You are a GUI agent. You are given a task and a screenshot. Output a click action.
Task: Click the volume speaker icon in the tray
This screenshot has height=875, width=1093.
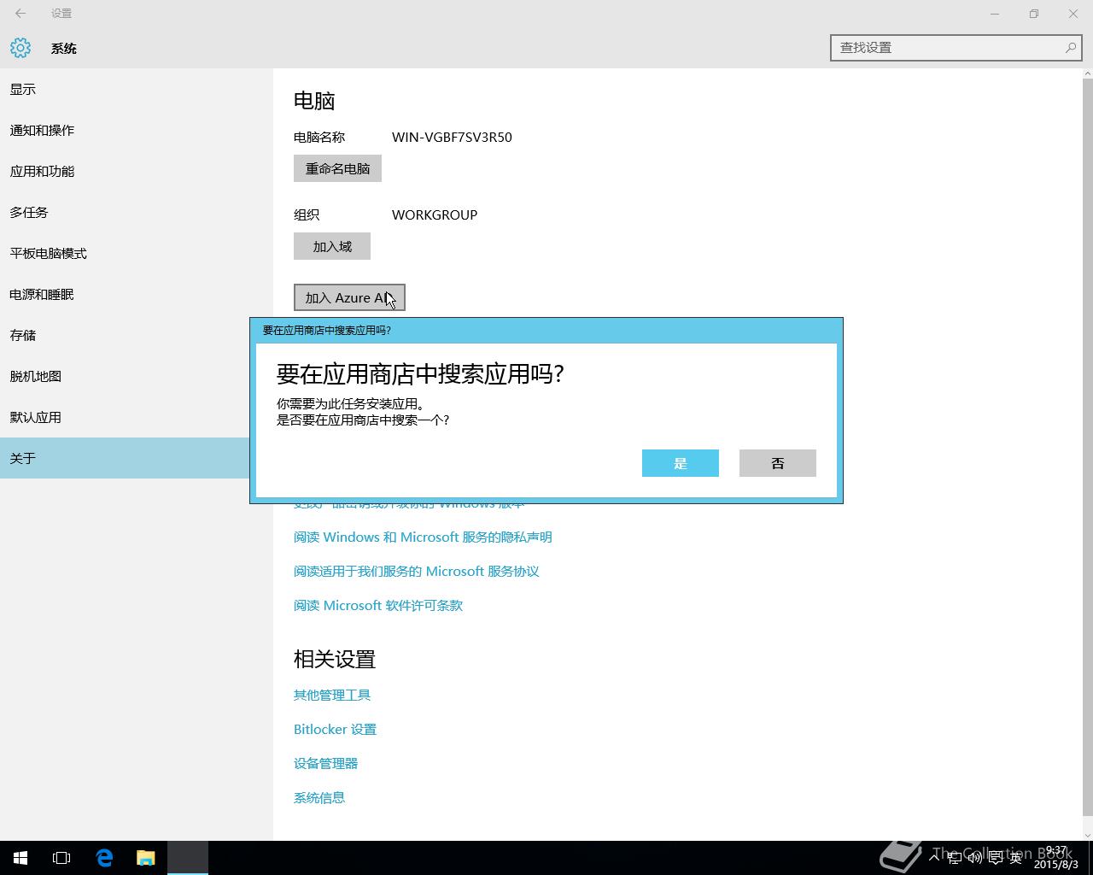[974, 858]
